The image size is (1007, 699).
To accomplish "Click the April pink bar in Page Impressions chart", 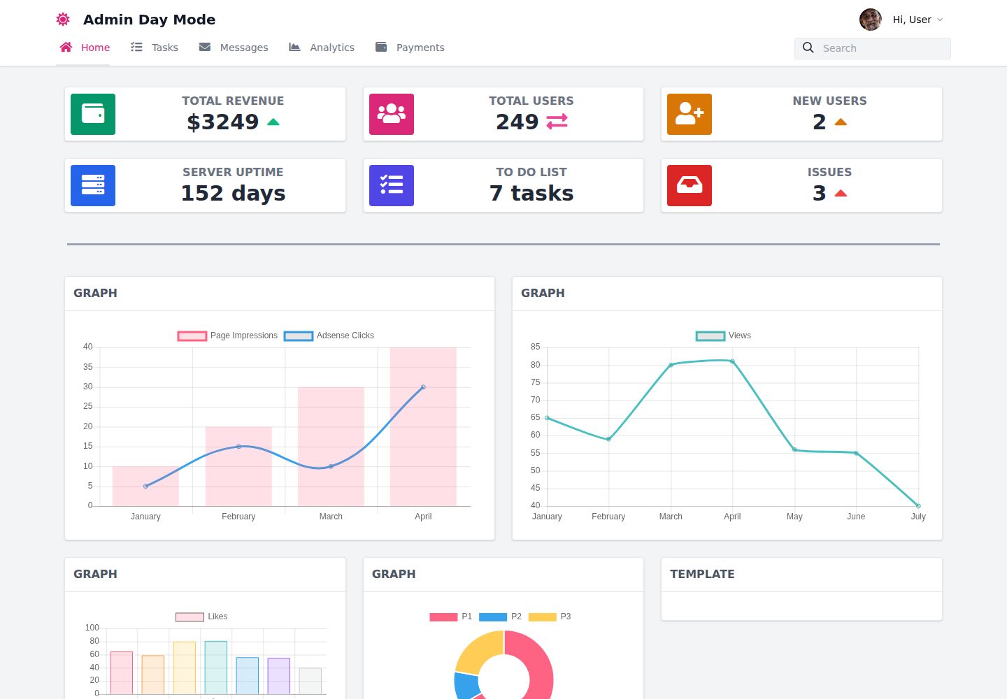I will click(x=423, y=426).
